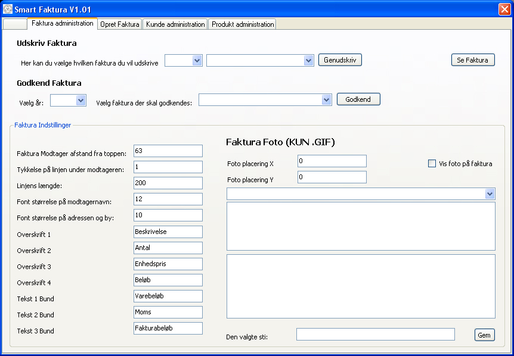The height and width of the screenshot is (356, 514).
Task: Click the Den valgte sti label
Action: click(x=247, y=337)
